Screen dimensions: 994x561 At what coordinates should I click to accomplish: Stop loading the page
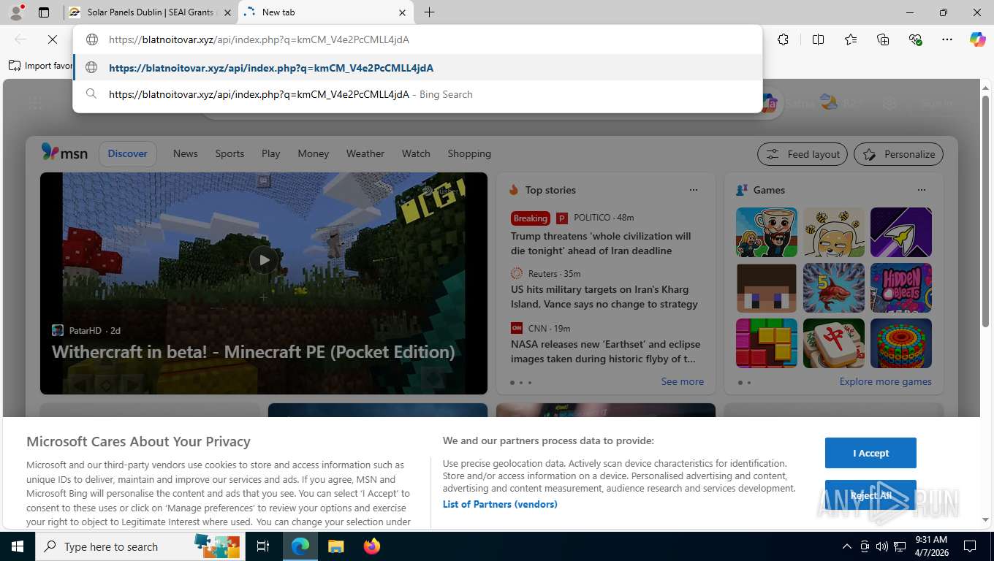pos(53,39)
